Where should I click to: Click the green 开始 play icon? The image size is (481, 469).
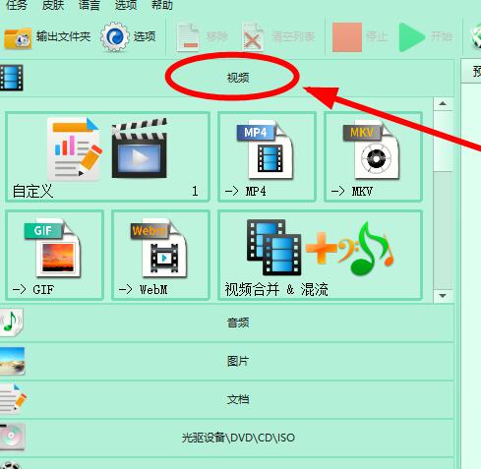tap(411, 37)
